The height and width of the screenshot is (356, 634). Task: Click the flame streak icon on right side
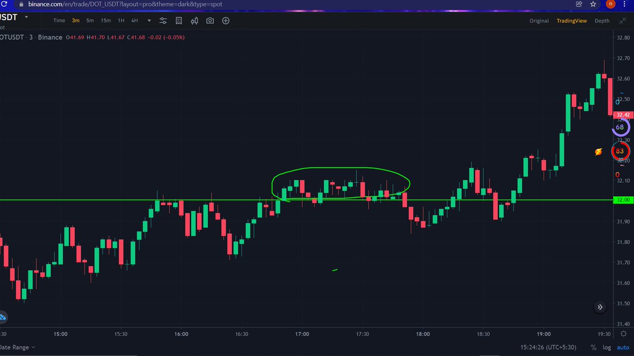click(x=598, y=151)
